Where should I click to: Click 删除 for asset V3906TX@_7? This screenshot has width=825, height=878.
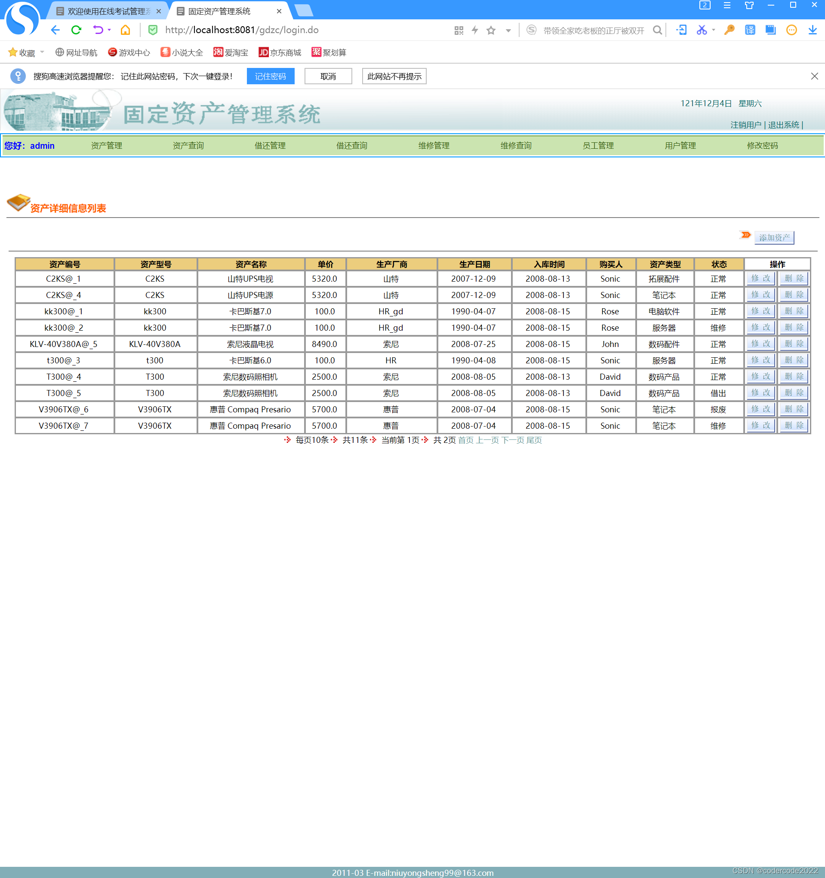[794, 425]
